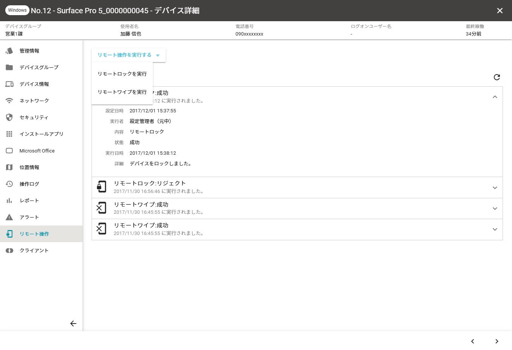Expand the last リモートワイプ:成功 entry

pos(495,229)
